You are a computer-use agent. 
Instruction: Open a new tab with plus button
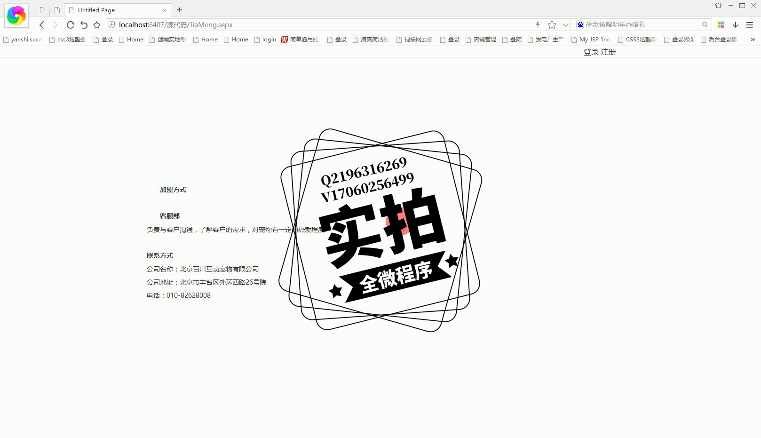(x=180, y=10)
